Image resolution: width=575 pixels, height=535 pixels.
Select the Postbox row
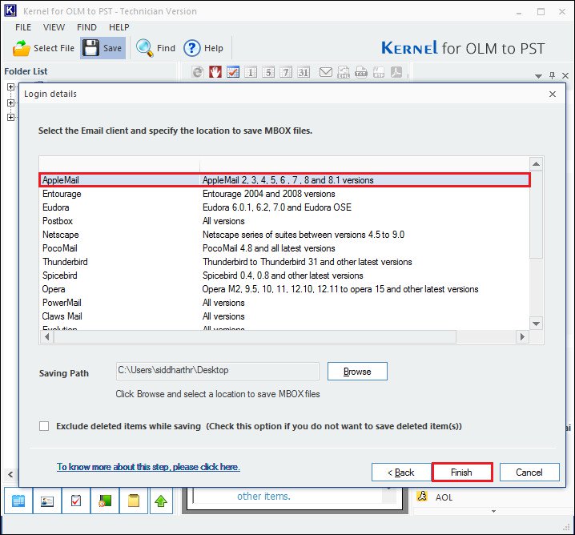tap(284, 221)
